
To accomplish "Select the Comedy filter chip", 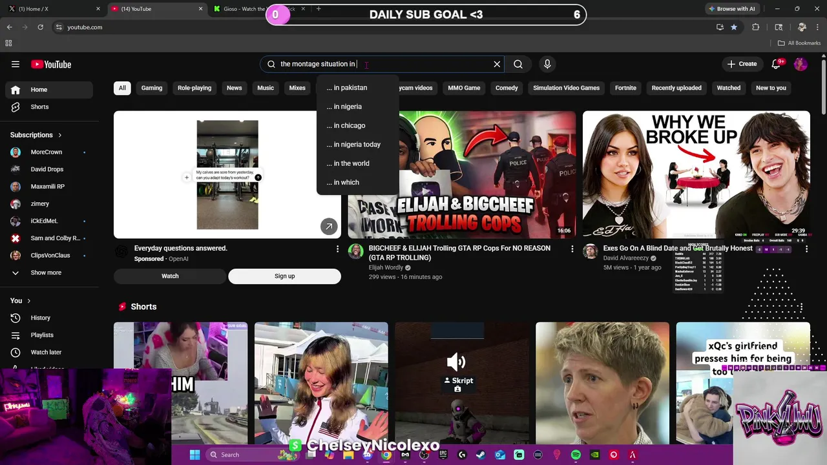I will click(x=507, y=88).
